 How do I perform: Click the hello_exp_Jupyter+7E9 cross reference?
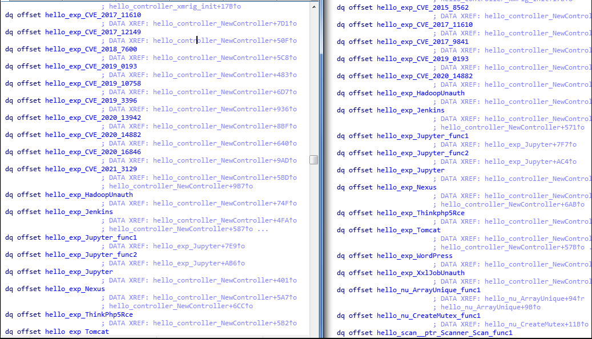pyautogui.click(x=199, y=246)
